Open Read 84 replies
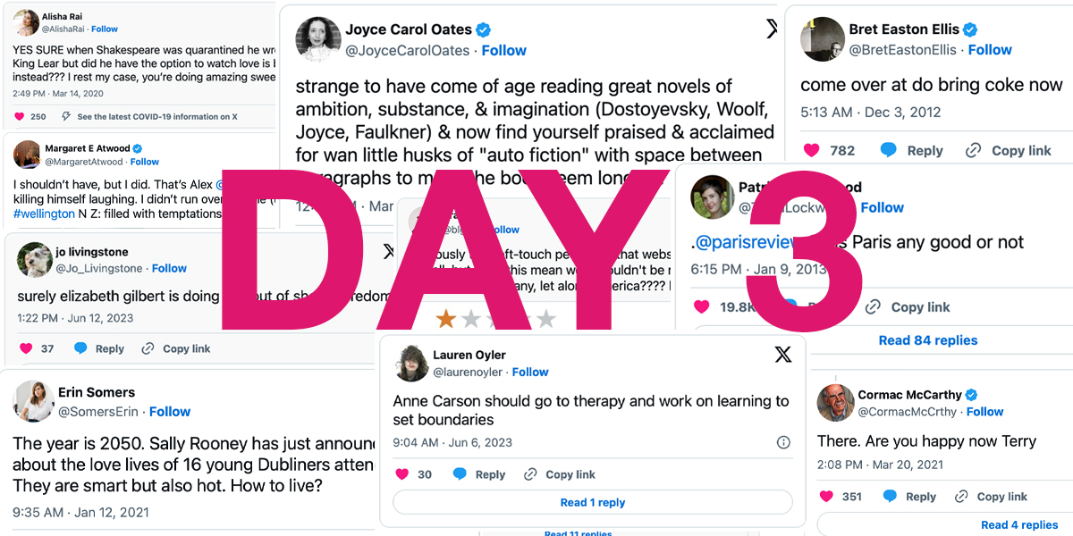 tap(928, 340)
